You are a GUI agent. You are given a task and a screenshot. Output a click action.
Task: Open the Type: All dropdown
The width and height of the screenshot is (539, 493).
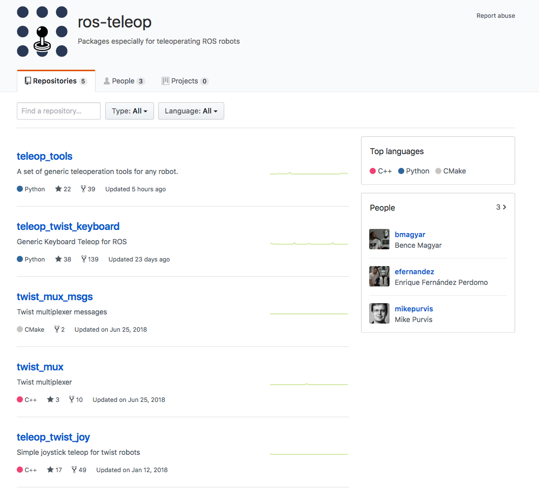(129, 111)
